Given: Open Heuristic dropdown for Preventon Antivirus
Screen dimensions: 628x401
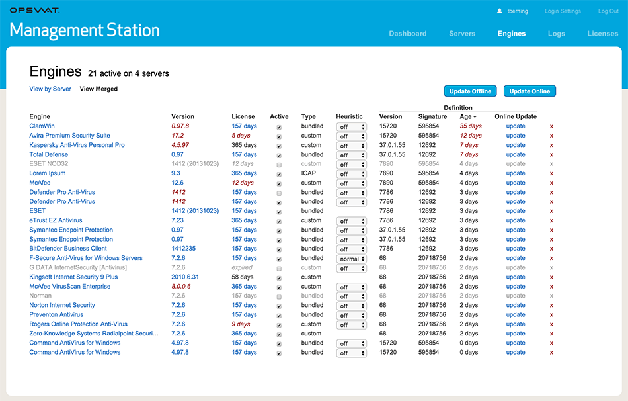Looking at the screenshot, I should (351, 316).
